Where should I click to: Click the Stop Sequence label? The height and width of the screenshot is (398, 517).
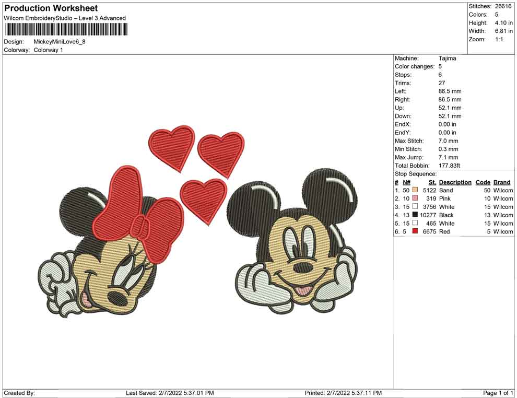point(416,174)
